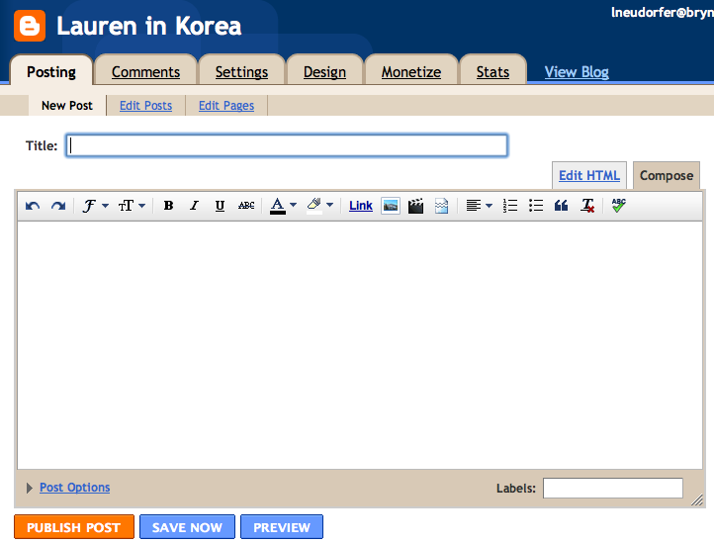Open the font size menu

(x=132, y=206)
